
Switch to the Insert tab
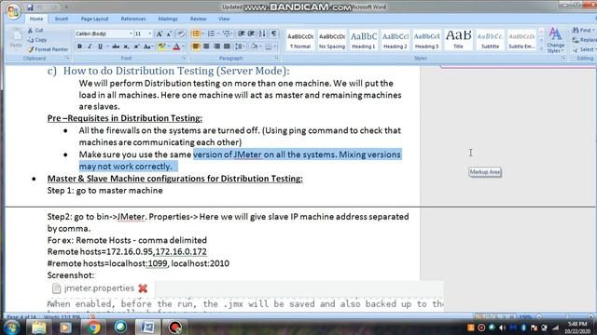[62, 19]
